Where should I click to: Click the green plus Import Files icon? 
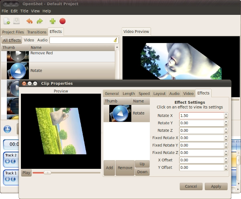click(x=53, y=21)
